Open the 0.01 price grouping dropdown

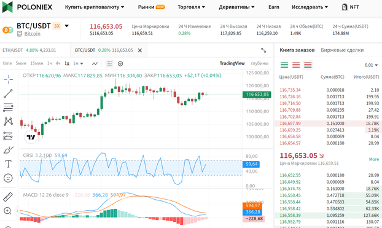coord(371,65)
